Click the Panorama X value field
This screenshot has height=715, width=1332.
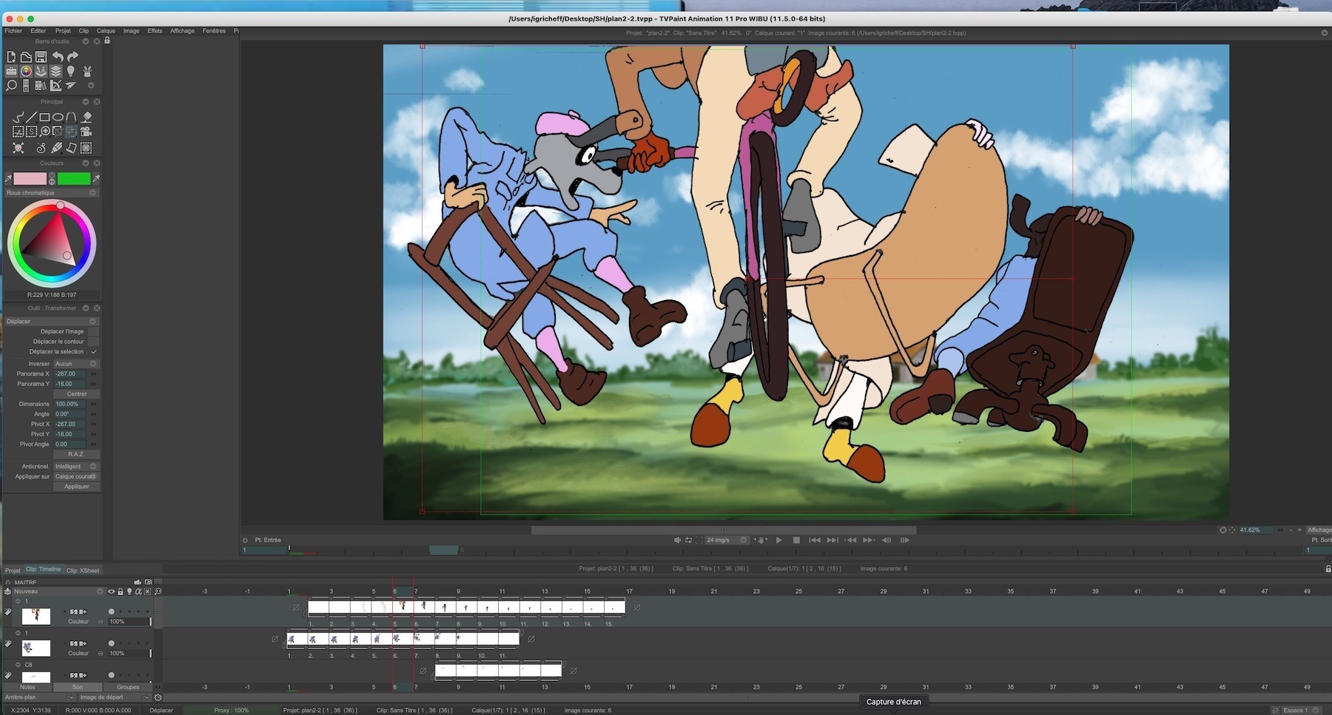pyautogui.click(x=70, y=374)
